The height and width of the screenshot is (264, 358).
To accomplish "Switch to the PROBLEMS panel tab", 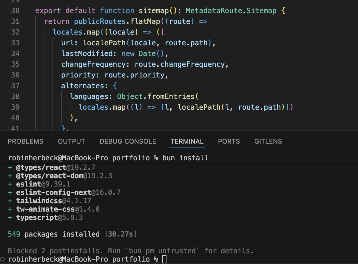I will tap(25, 141).
